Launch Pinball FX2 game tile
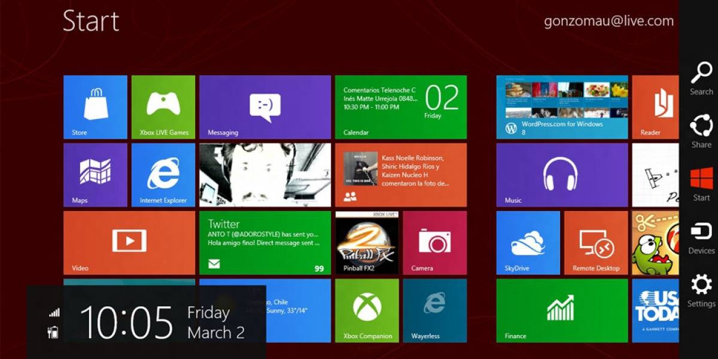718x359 pixels. (x=367, y=243)
